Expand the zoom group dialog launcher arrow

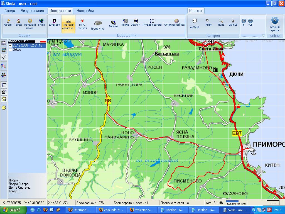[x=263, y=36]
